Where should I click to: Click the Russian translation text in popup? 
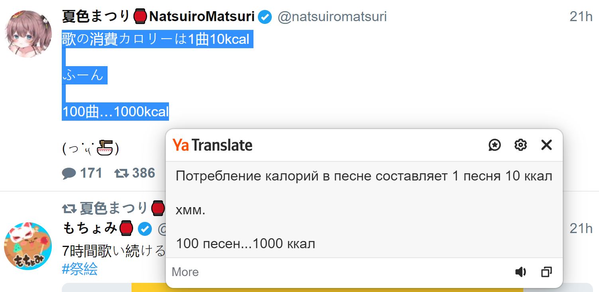point(363,176)
